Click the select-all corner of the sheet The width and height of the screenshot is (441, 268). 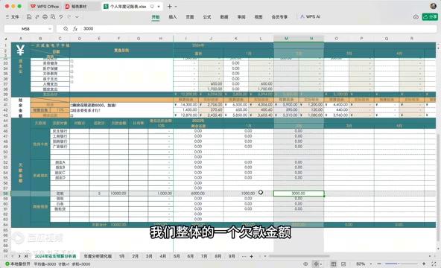[x=6, y=39]
